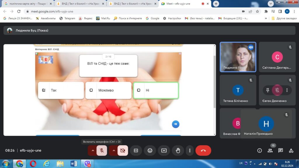Click the blue next question arrow
The height and width of the screenshot is (168, 299).
pyautogui.click(x=175, y=124)
